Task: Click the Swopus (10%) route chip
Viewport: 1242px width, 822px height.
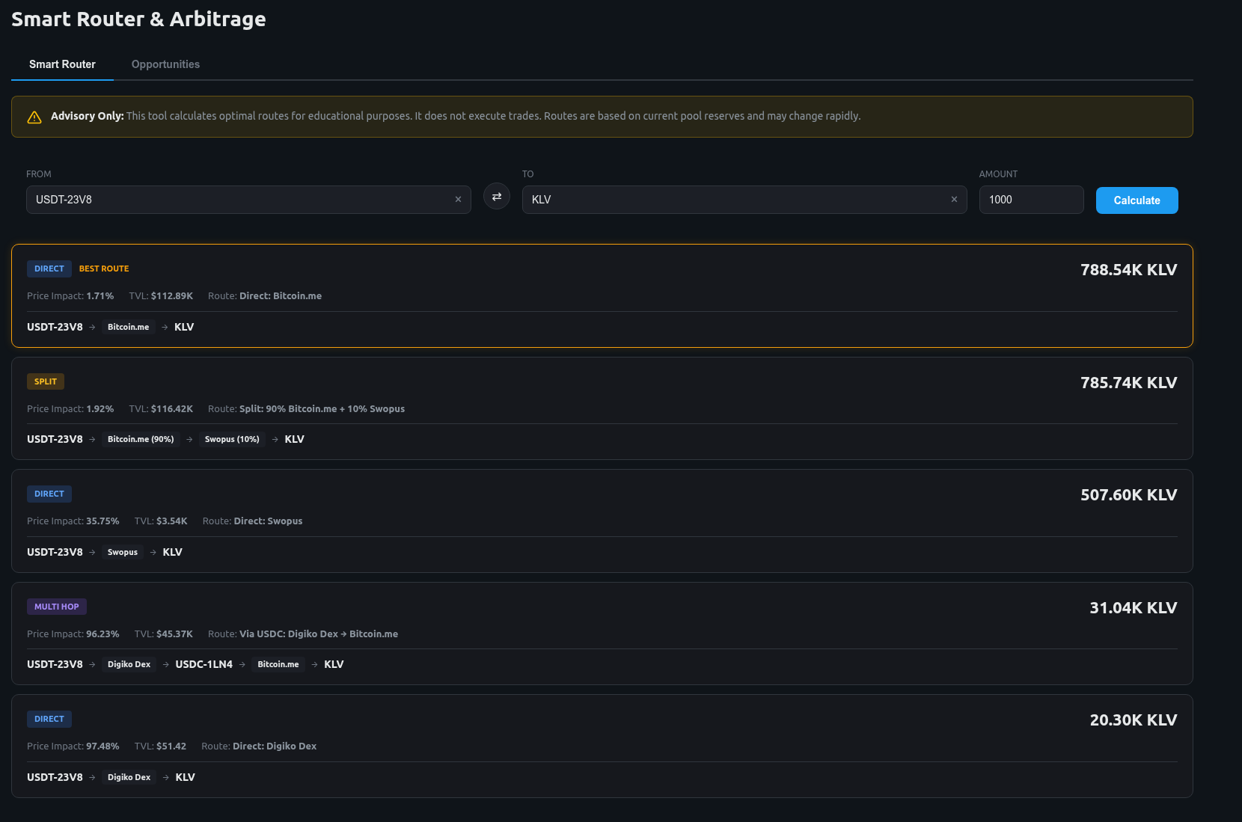Action: pyautogui.click(x=232, y=439)
